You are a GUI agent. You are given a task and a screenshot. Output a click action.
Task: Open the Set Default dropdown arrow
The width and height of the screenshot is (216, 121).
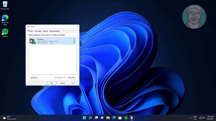click(x=64, y=78)
